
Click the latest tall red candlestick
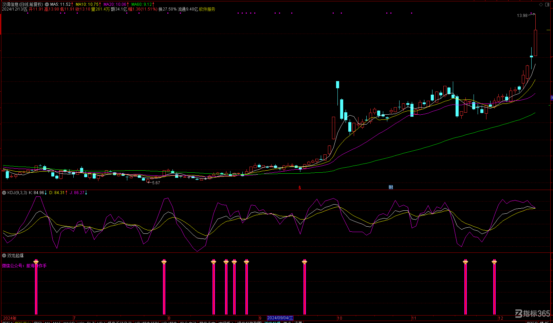coord(535,43)
